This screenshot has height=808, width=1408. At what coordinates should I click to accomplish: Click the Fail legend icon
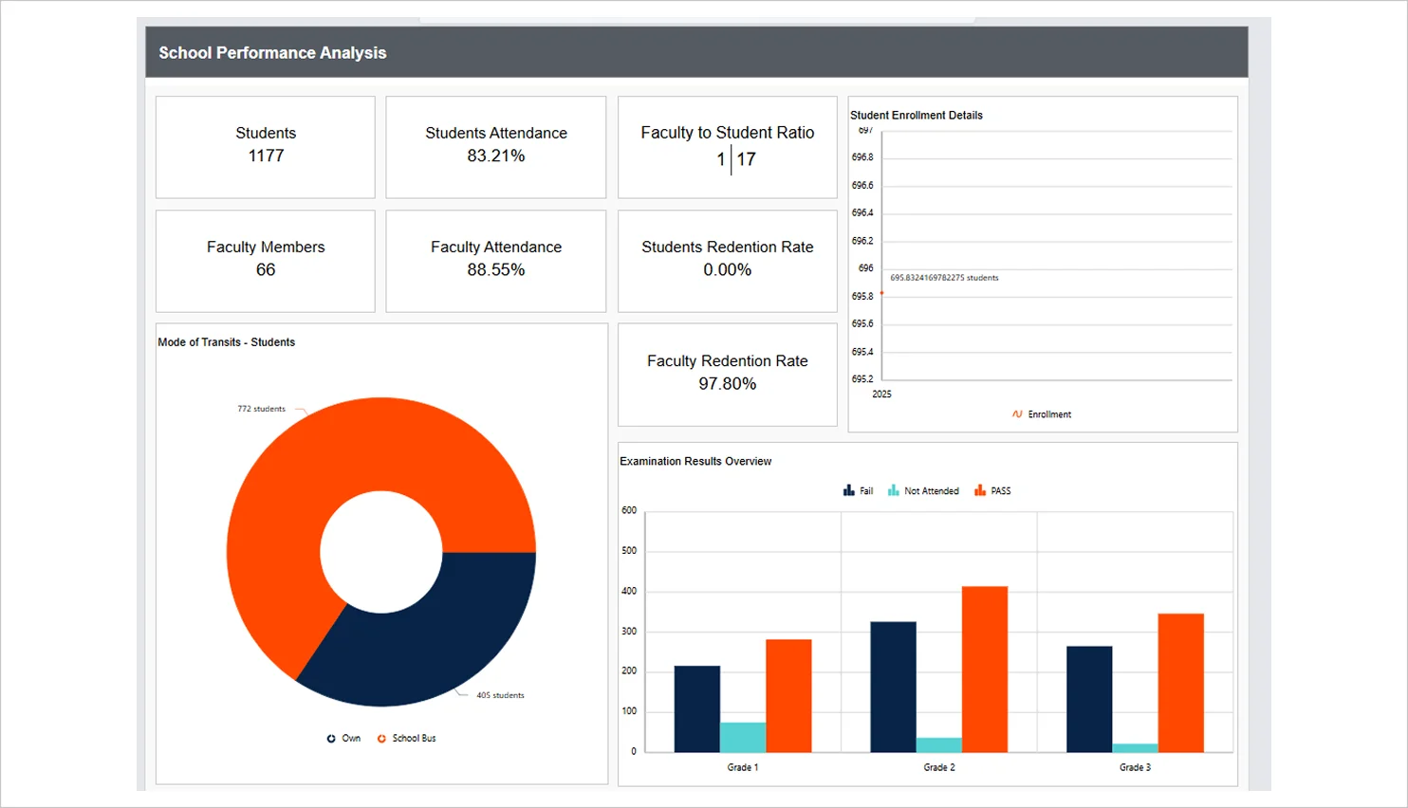849,491
